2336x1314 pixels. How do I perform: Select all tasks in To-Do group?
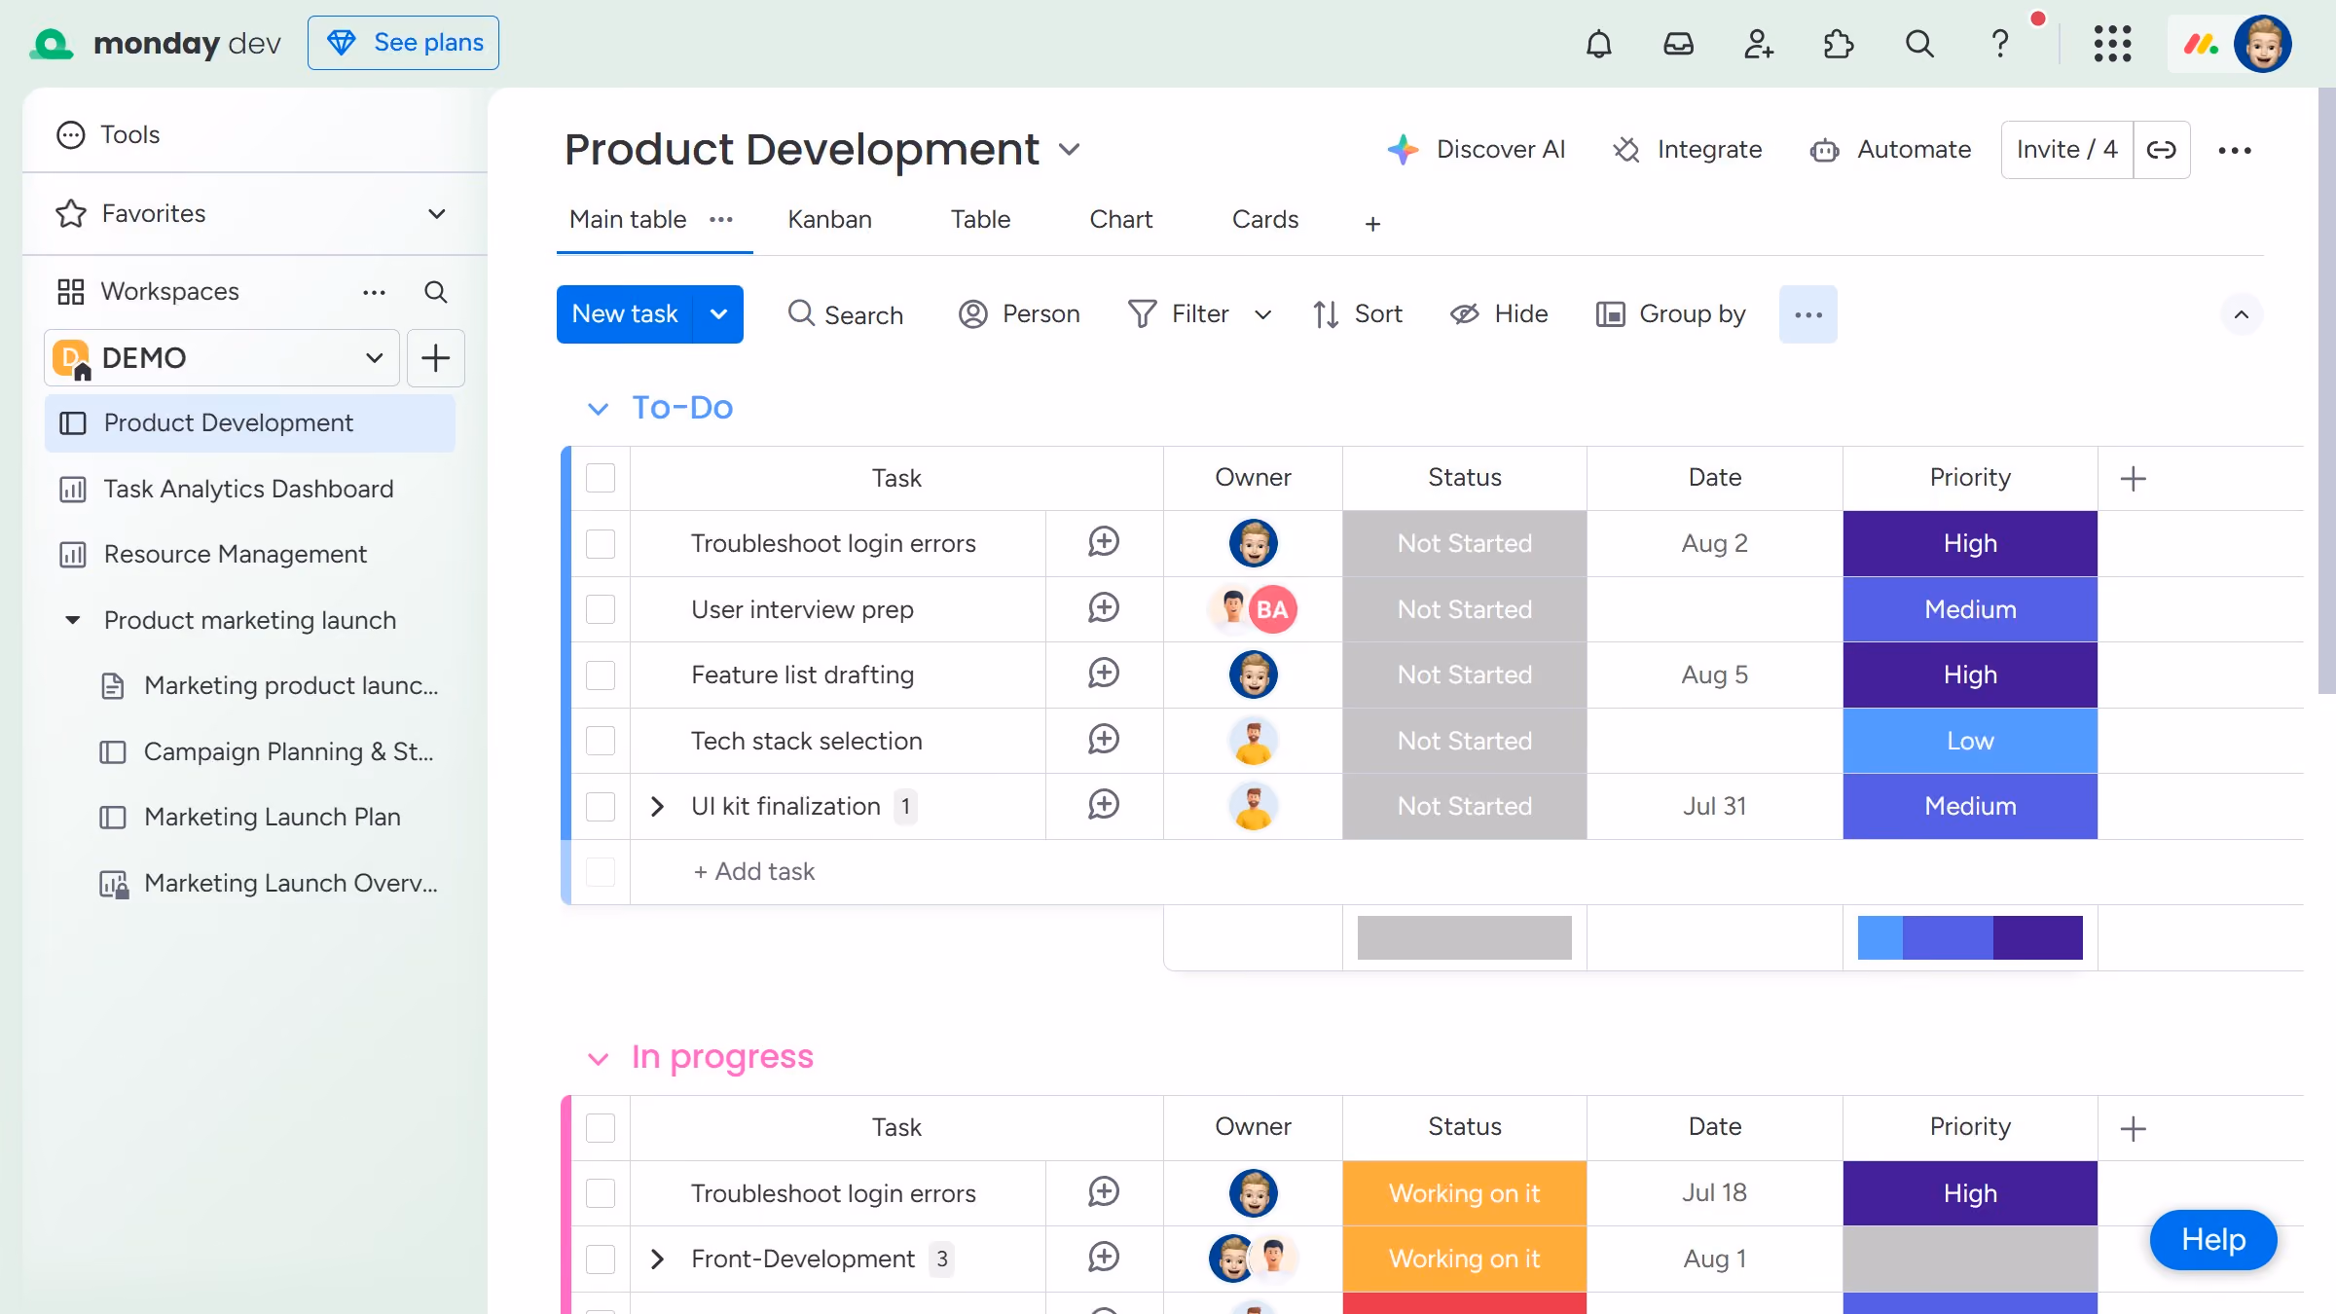click(x=601, y=478)
